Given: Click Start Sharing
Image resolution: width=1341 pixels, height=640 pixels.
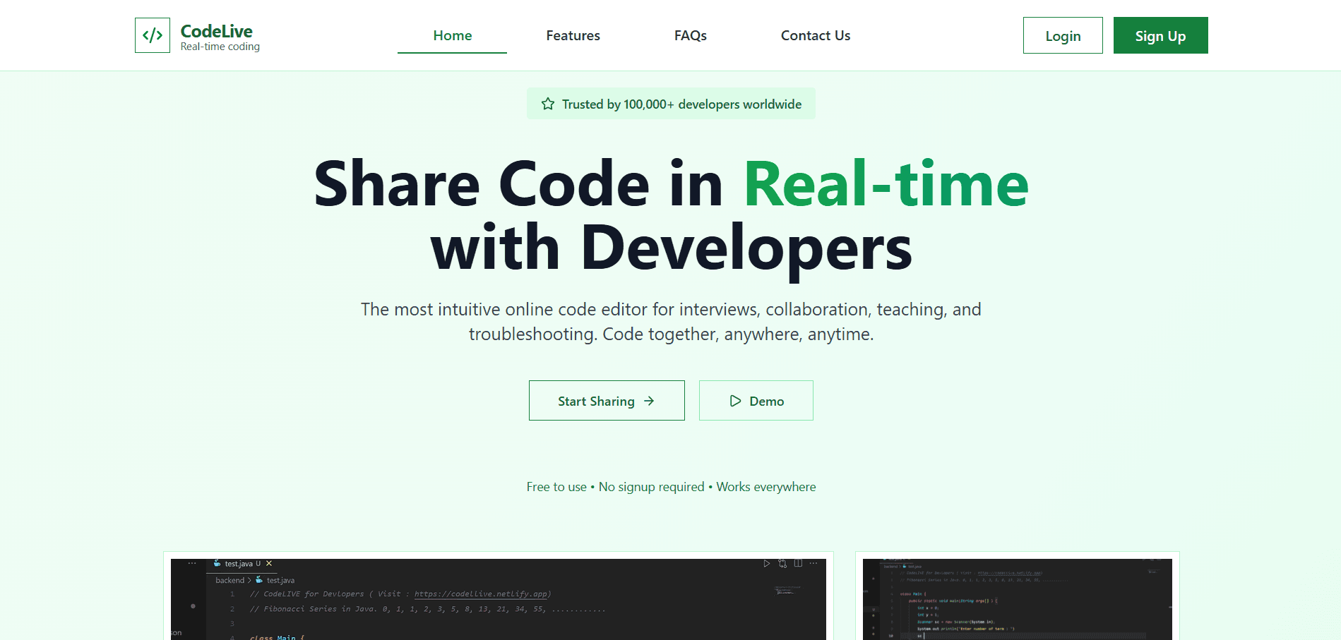Looking at the screenshot, I should pyautogui.click(x=607, y=401).
